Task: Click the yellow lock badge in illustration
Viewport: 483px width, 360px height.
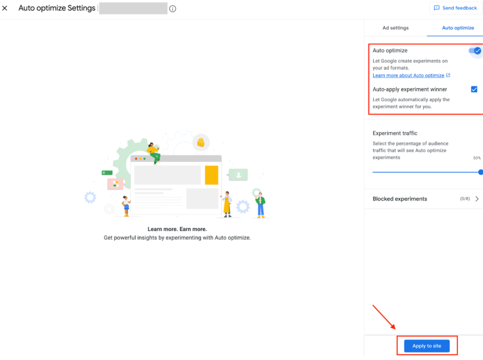Action: (x=201, y=142)
